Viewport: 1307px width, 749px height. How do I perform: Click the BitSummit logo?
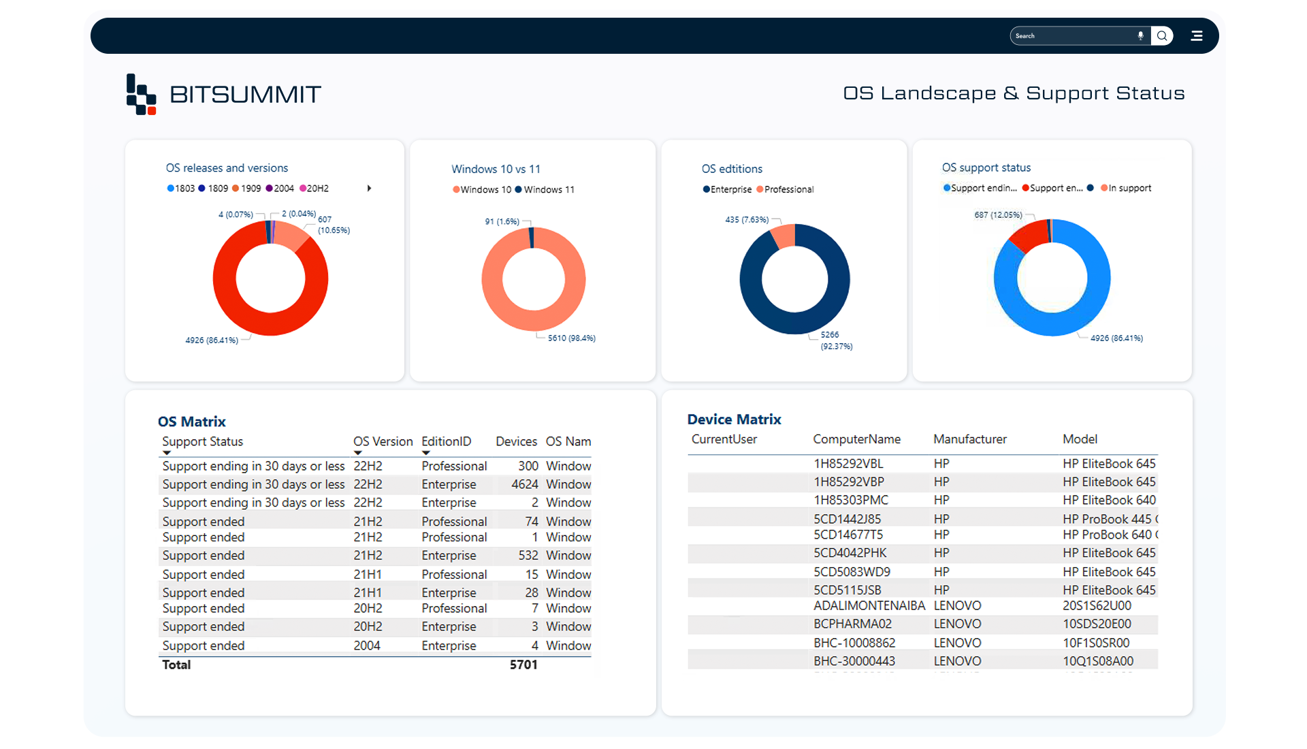pyautogui.click(x=223, y=94)
